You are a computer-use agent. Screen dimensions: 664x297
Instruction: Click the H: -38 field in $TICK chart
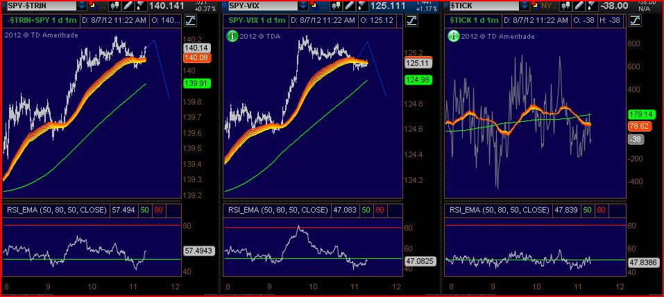[x=611, y=20]
